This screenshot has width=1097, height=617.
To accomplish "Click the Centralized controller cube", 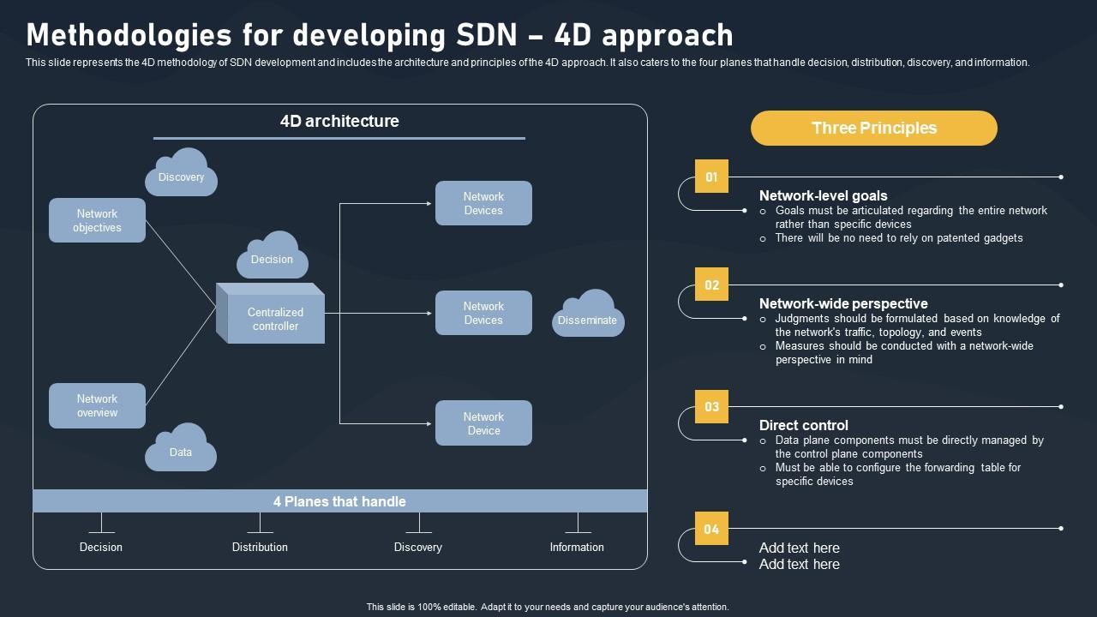I will (274, 317).
